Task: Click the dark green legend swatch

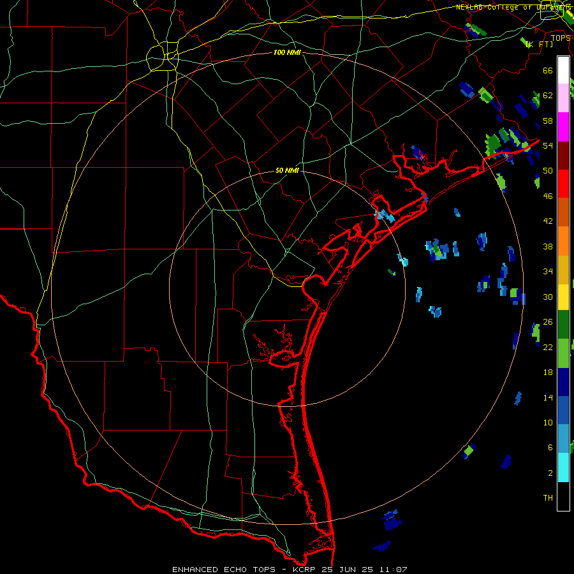Action: click(x=563, y=325)
